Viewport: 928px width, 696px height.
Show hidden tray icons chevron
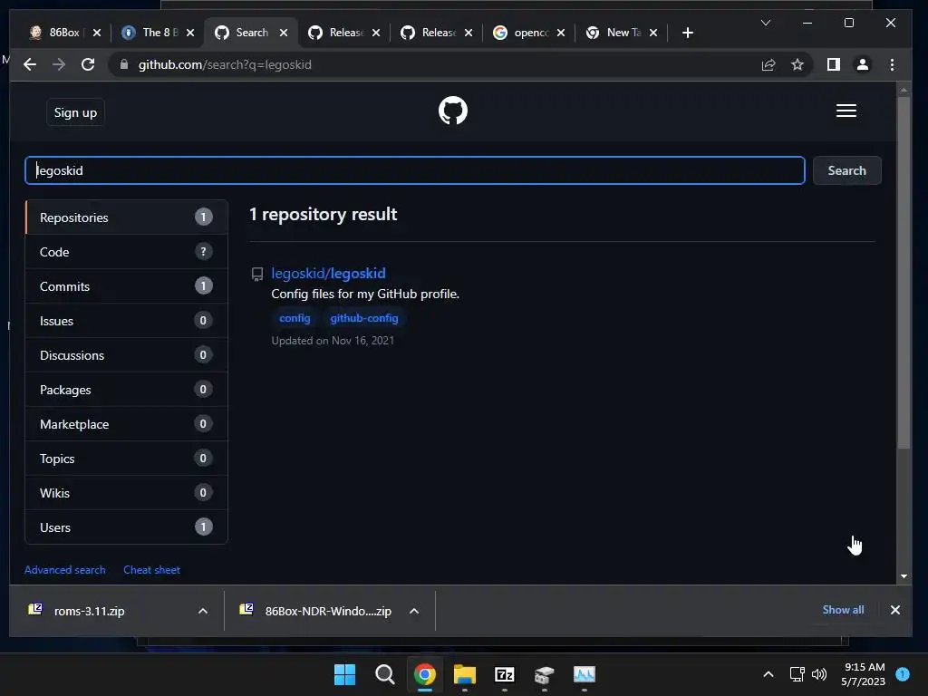pyautogui.click(x=768, y=674)
